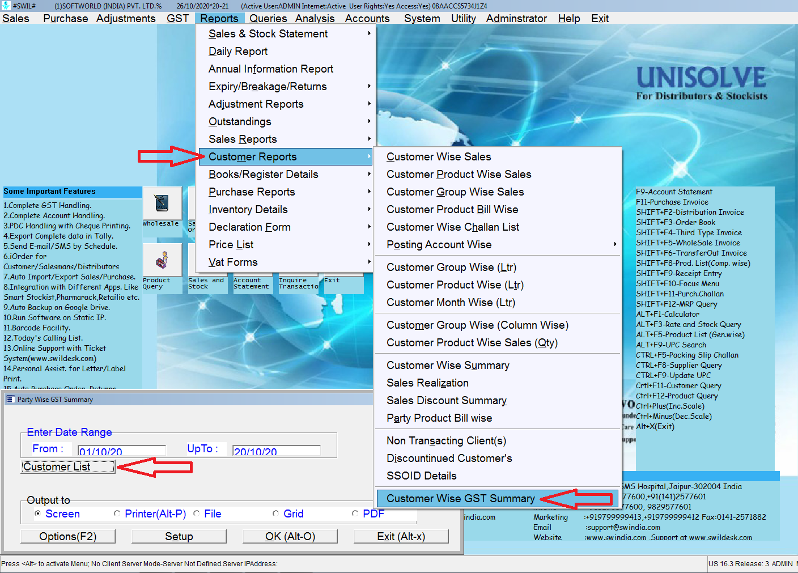Click Exit in the menu bar

pyautogui.click(x=600, y=18)
